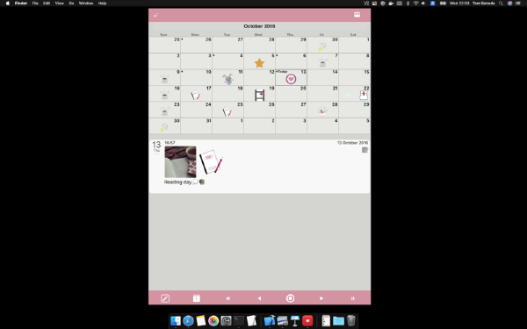Select Monday October 10 cell
This screenshot has width=527, height=329.
pyautogui.click(x=196, y=77)
